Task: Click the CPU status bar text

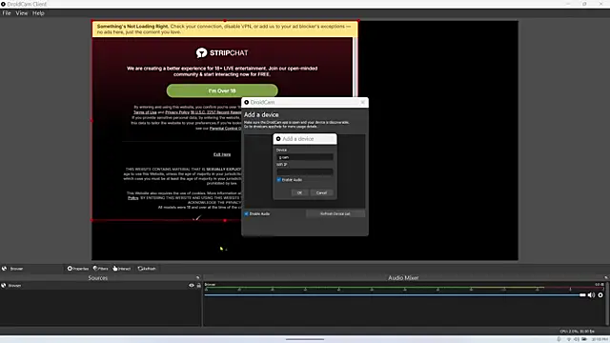Action: click(x=578, y=332)
